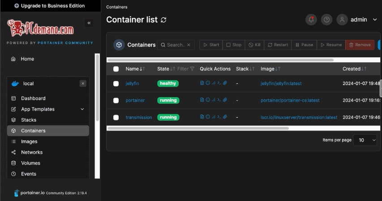Viewport: 382px width, 201px height.
Task: Open the State filter dropdown
Action: tap(186, 69)
